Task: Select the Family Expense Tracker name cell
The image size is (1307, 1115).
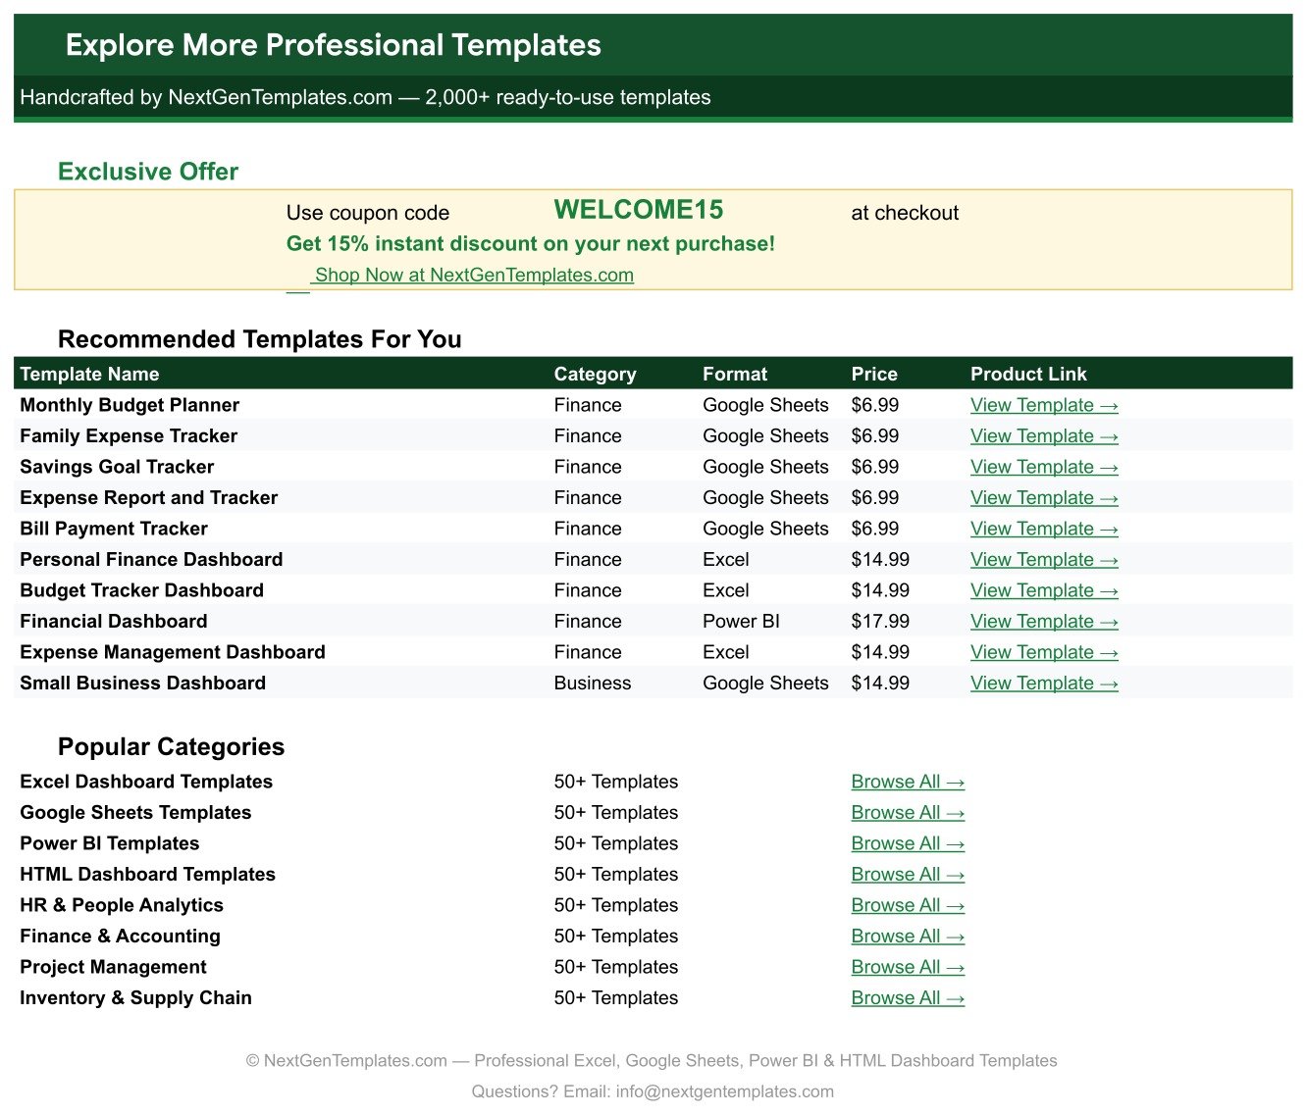Action: click(129, 436)
